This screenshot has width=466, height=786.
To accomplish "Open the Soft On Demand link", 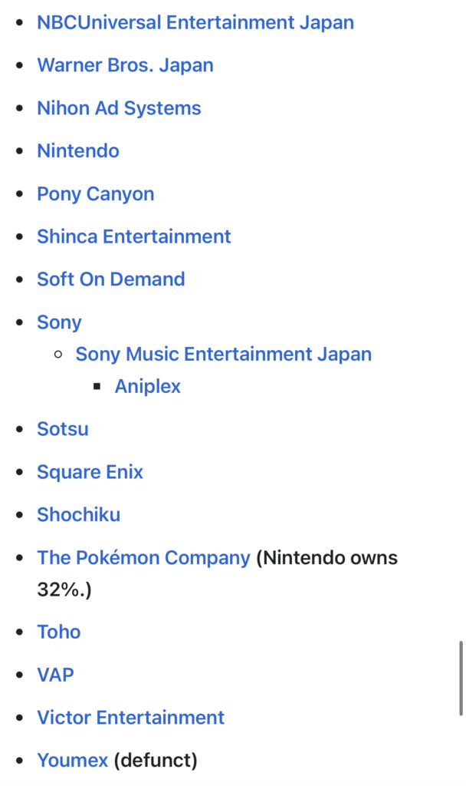I will coord(111,279).
